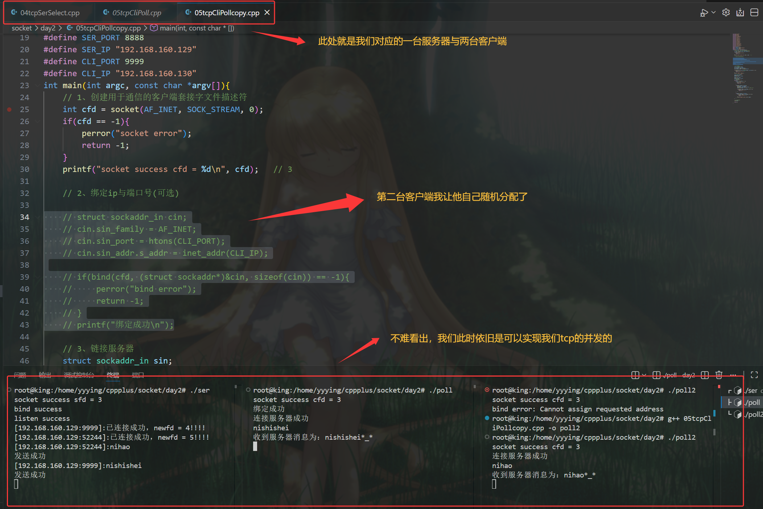Click the split editor layout icon
Image resolution: width=763 pixels, height=509 pixels.
click(754, 13)
